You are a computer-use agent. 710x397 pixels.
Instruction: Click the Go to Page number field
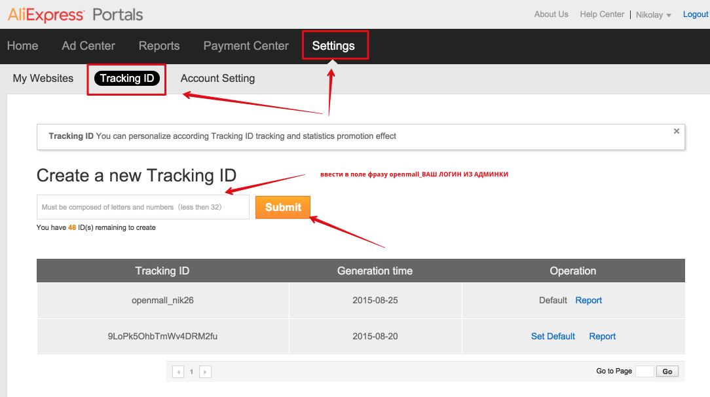pyautogui.click(x=645, y=371)
